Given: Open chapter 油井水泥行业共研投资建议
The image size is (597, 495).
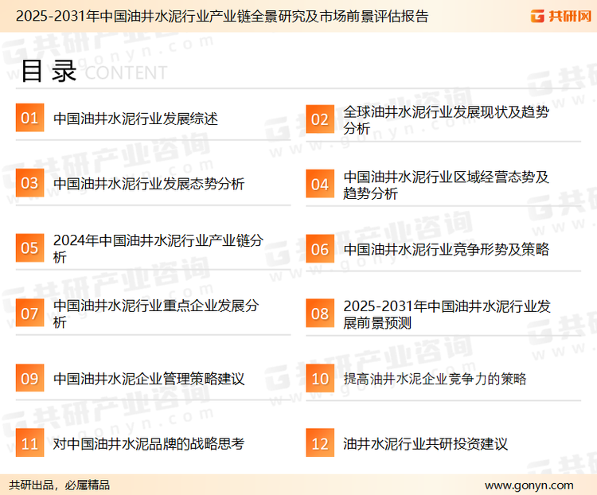Looking at the screenshot, I should [x=425, y=443].
